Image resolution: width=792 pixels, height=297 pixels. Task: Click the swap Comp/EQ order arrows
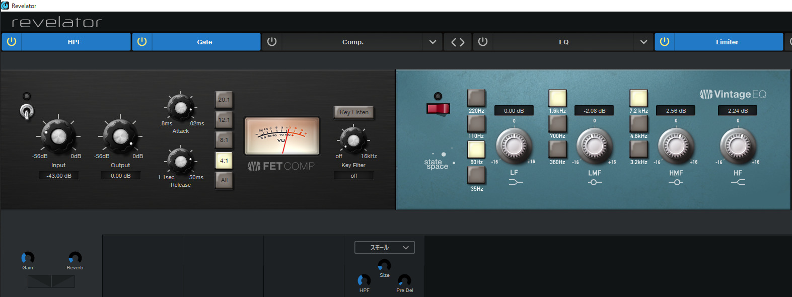(458, 42)
